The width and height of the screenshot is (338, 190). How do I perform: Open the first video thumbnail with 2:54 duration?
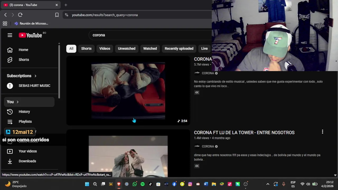tap(128, 91)
